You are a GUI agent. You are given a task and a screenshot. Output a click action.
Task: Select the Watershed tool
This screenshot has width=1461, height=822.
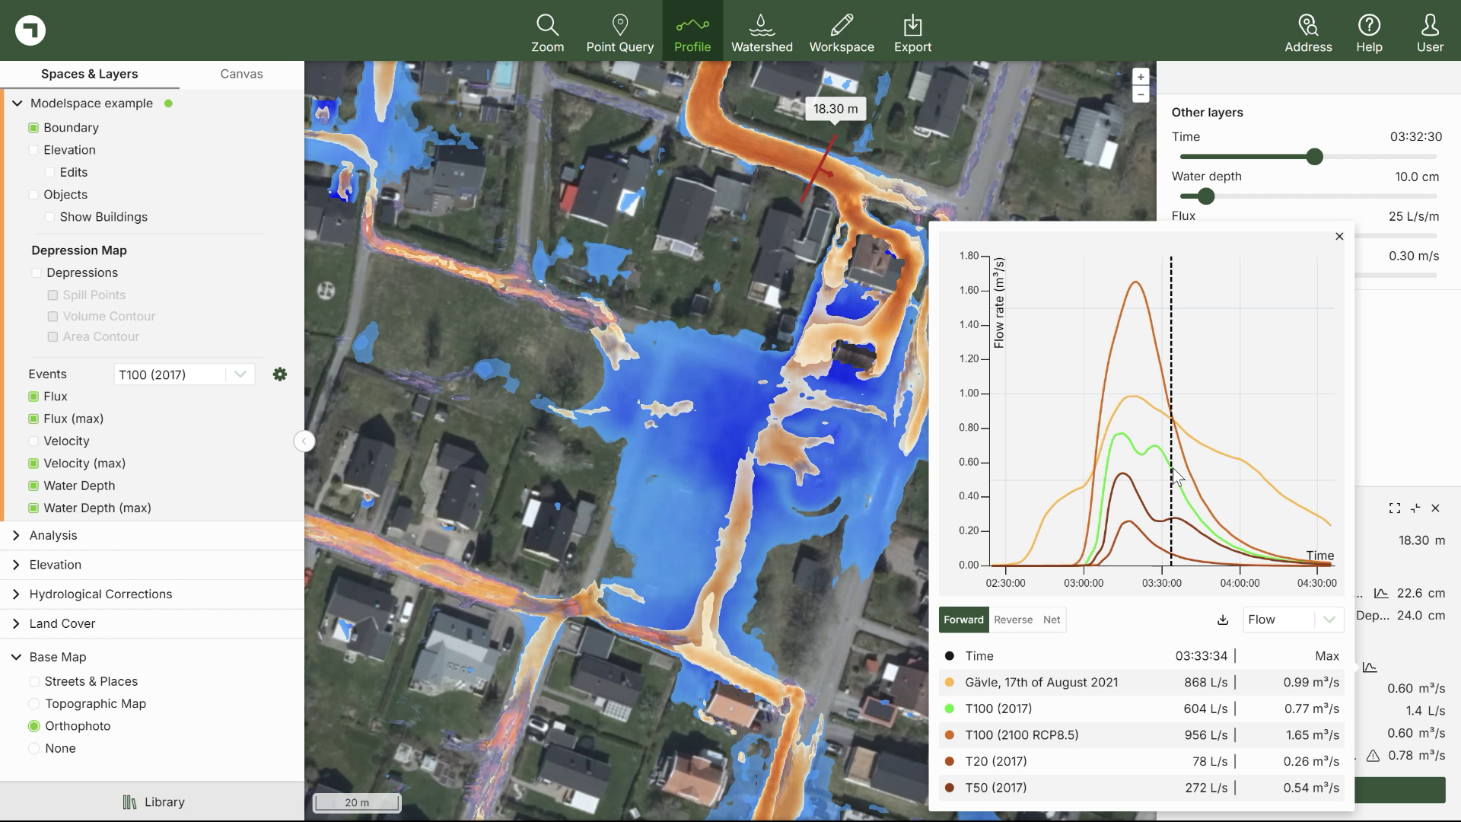tap(762, 31)
